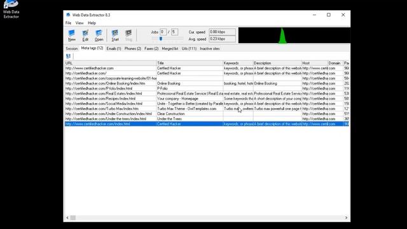Select the P-folio/index.html URL row

click(207, 88)
